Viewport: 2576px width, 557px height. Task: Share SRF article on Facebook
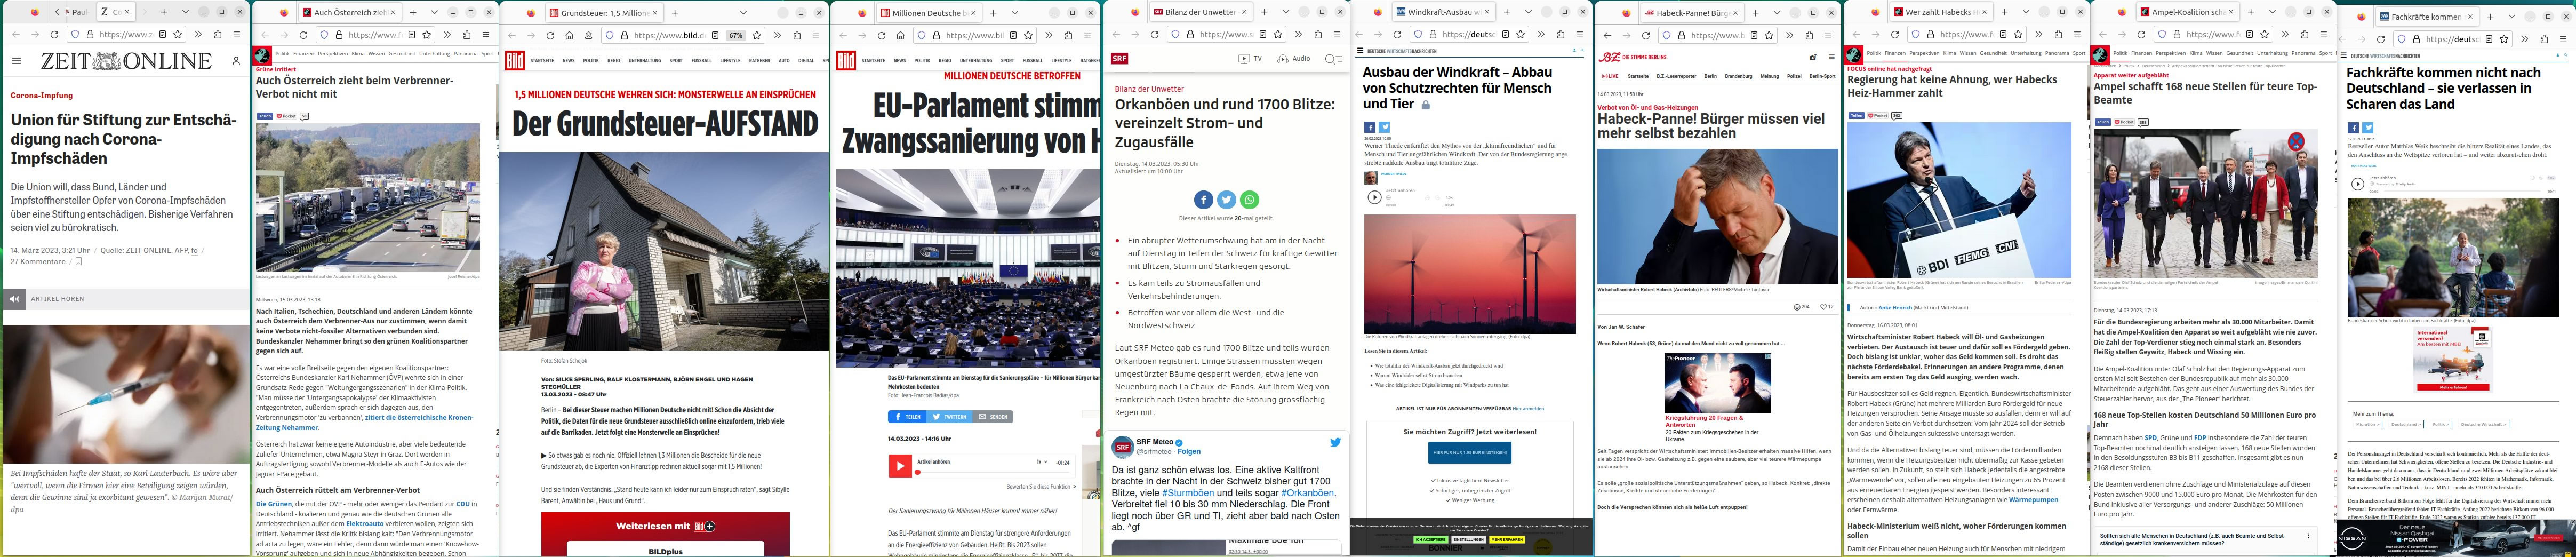coord(1203,200)
